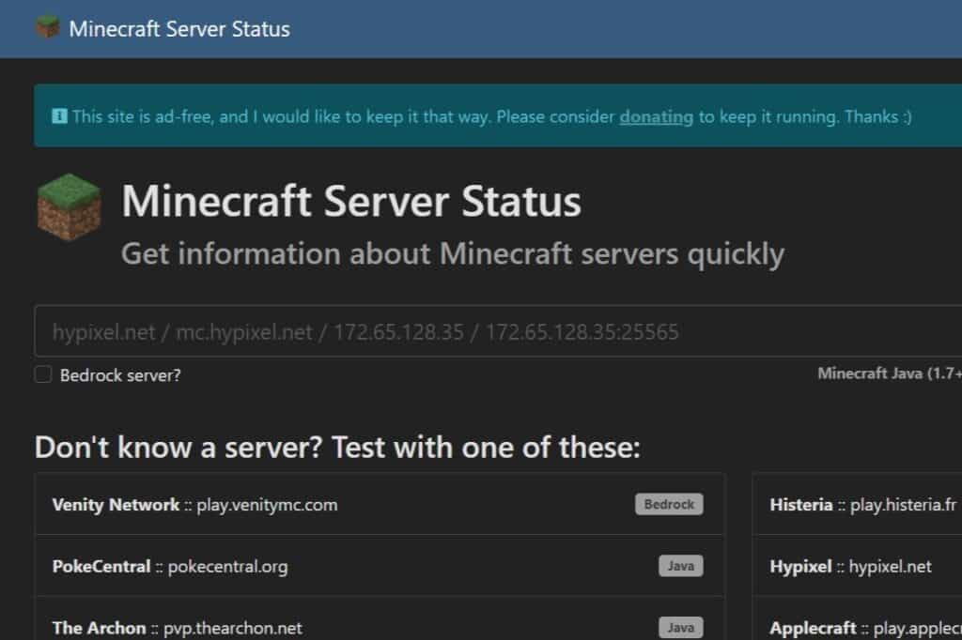Viewport: 962px width, 640px height.
Task: Click the main Minecraft Server Status heading
Action: click(x=351, y=201)
